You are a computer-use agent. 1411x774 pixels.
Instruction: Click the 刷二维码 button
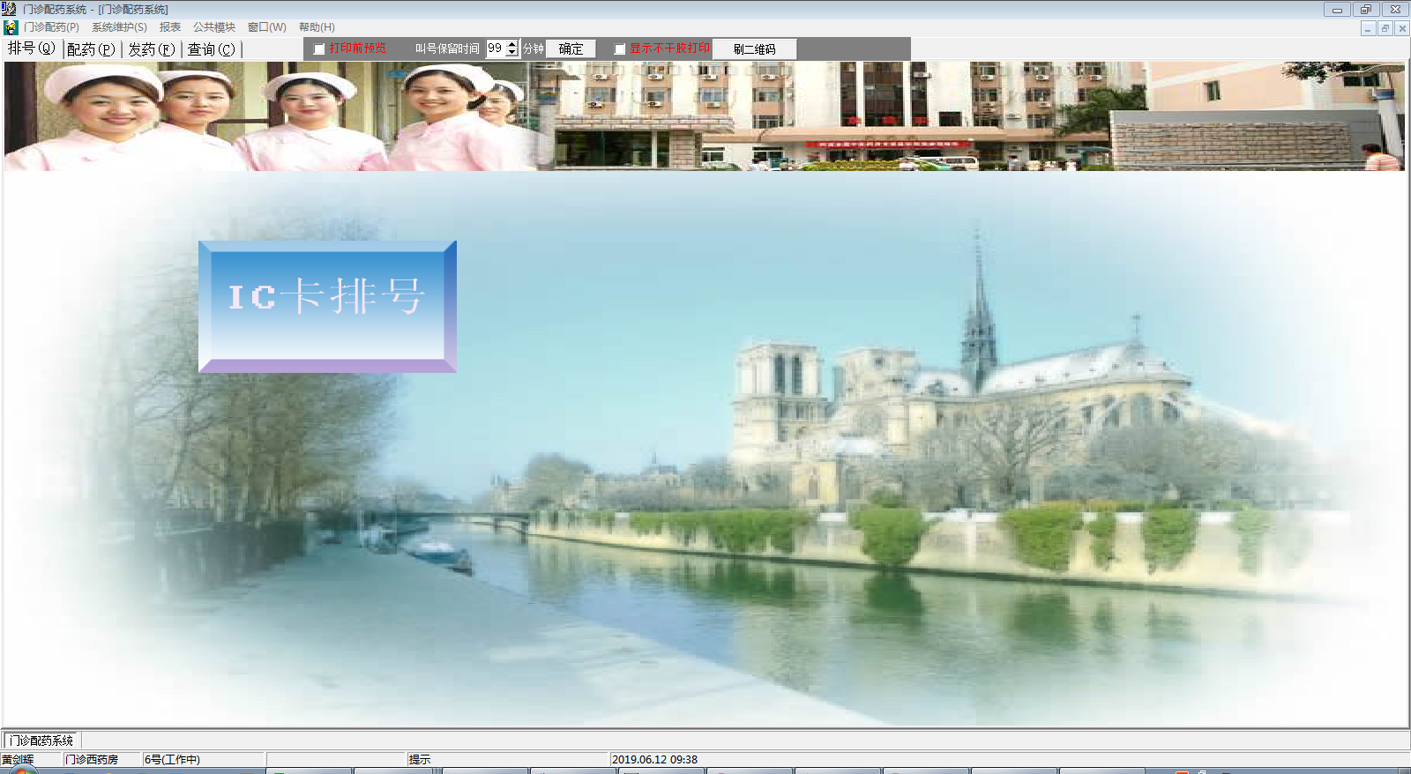tap(754, 49)
